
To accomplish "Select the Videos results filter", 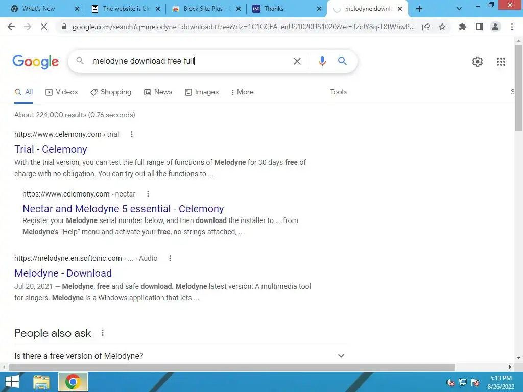I will click(x=62, y=92).
